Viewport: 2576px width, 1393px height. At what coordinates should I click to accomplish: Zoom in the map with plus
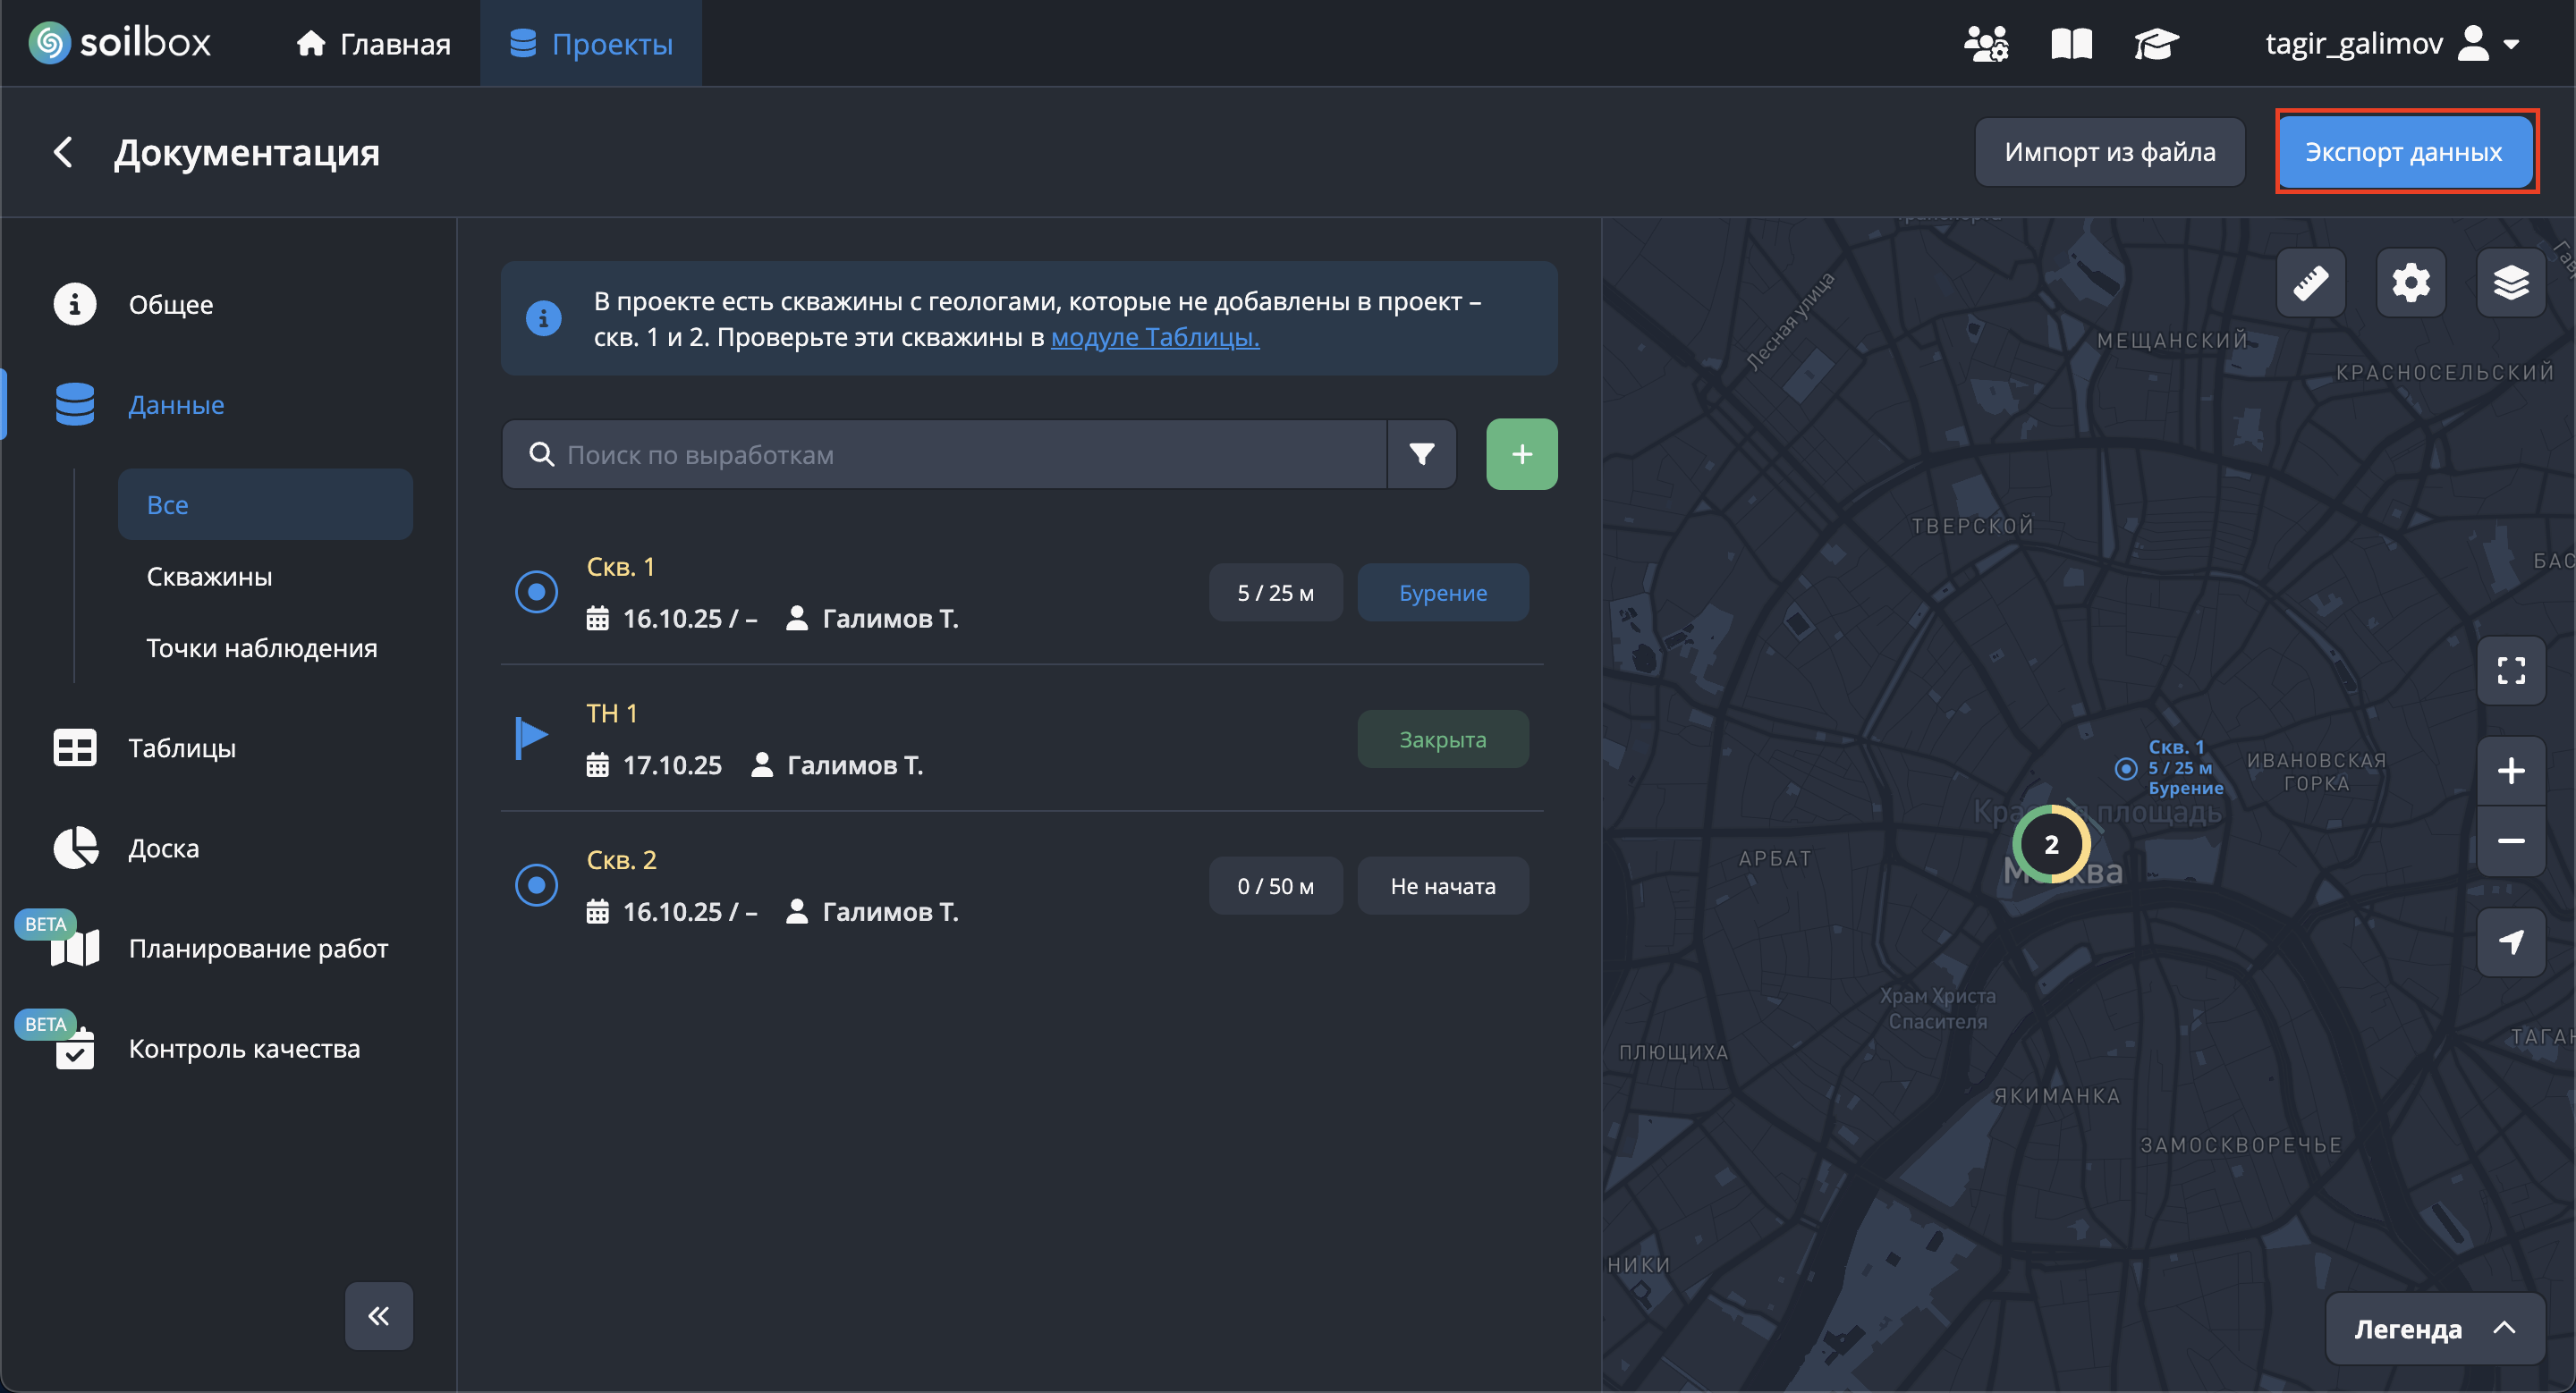2510,771
